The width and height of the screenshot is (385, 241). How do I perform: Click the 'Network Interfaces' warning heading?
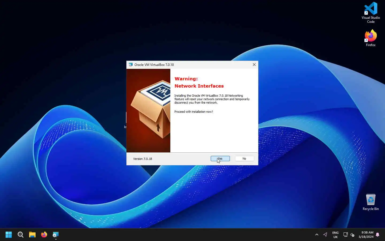click(199, 86)
